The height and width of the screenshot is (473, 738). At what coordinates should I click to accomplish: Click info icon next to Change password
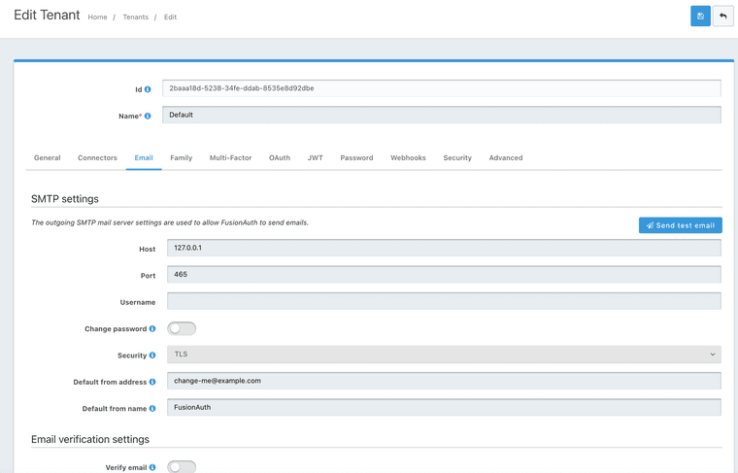152,329
